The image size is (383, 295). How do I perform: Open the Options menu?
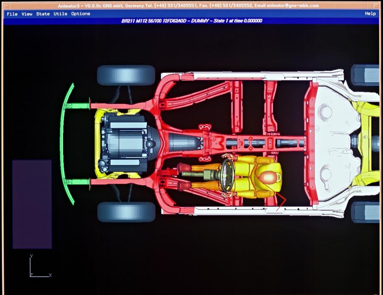[x=80, y=14]
